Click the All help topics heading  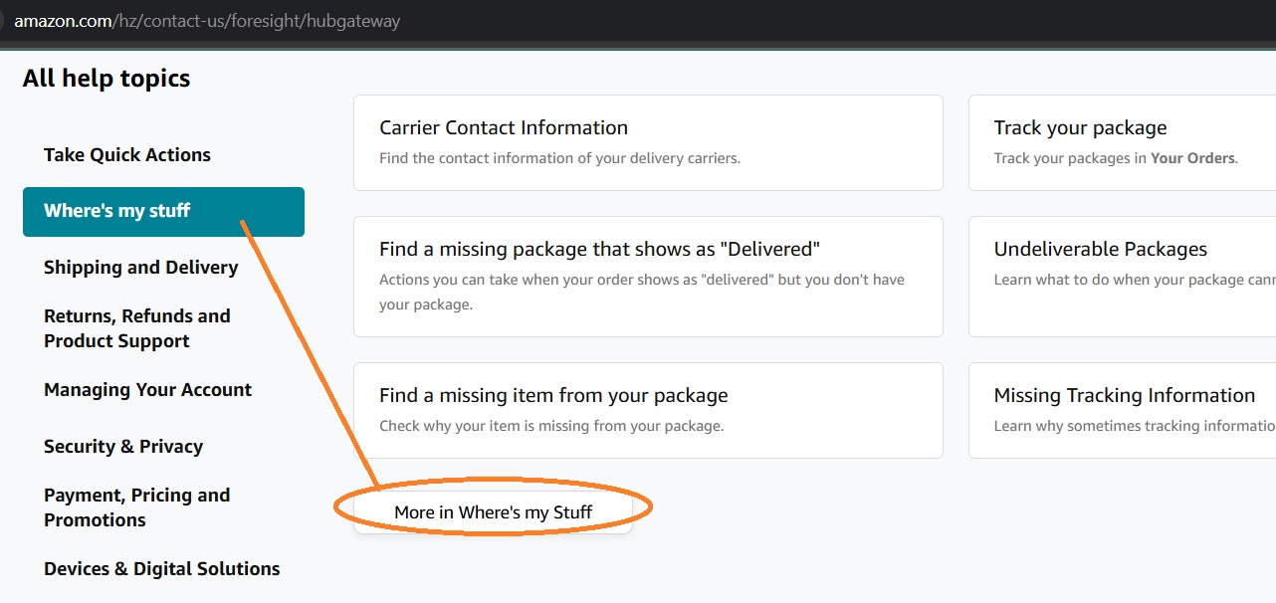106,79
